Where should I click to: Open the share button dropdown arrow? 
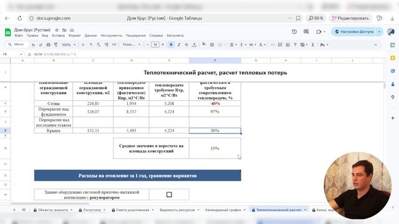click(x=380, y=32)
